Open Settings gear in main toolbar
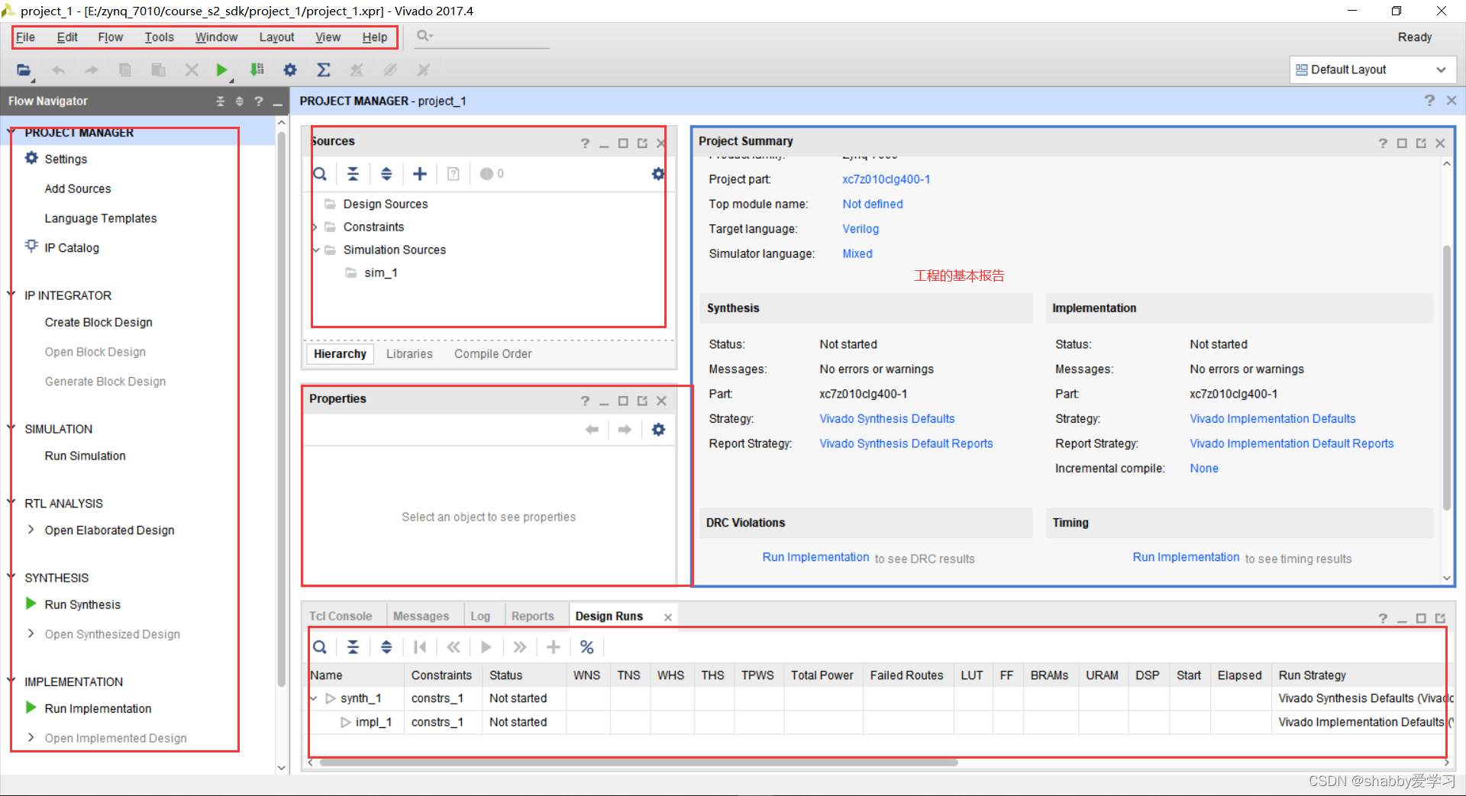 tap(290, 70)
